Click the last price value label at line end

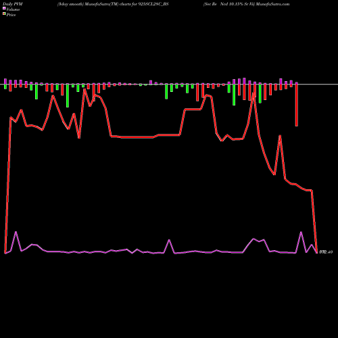click(326, 252)
